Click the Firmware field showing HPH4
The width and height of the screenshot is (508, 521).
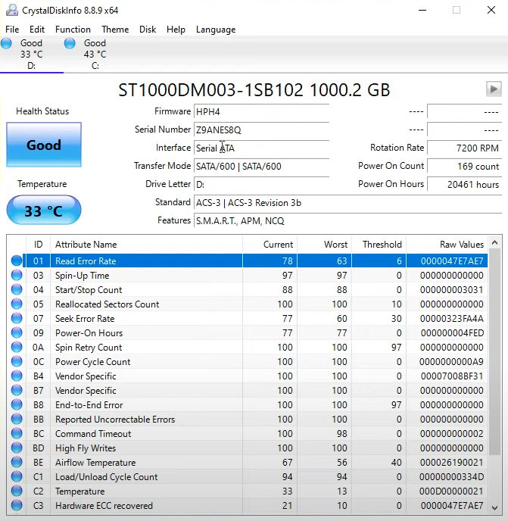coord(261,111)
